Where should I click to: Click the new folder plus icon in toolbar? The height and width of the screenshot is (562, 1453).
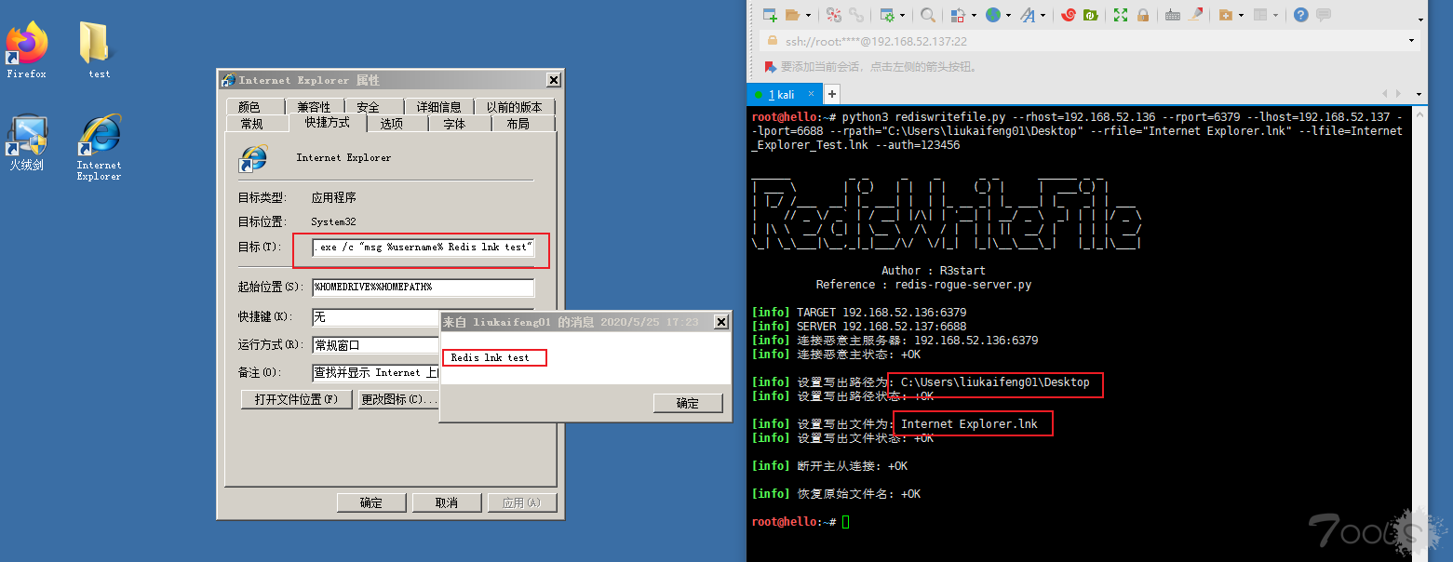coord(1226,15)
